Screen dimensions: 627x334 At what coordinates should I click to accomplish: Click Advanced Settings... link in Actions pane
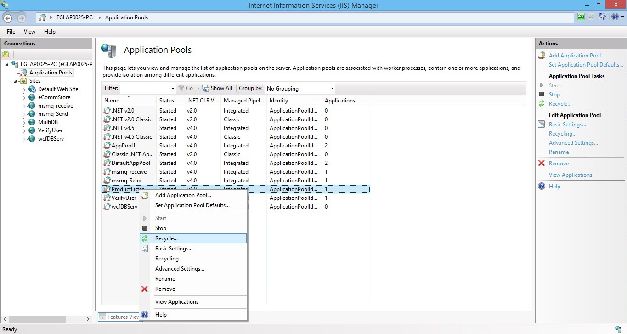[573, 143]
